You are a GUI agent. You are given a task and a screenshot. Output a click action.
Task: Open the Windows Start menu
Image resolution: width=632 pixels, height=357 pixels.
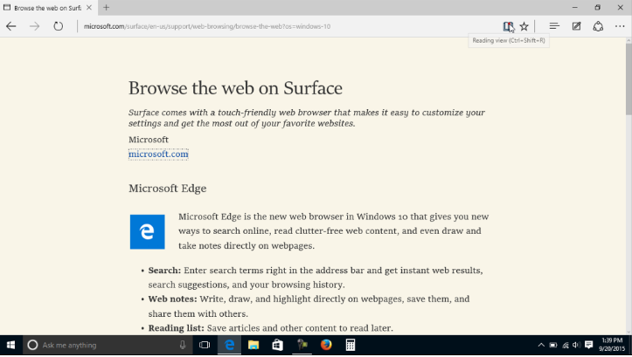(10, 346)
